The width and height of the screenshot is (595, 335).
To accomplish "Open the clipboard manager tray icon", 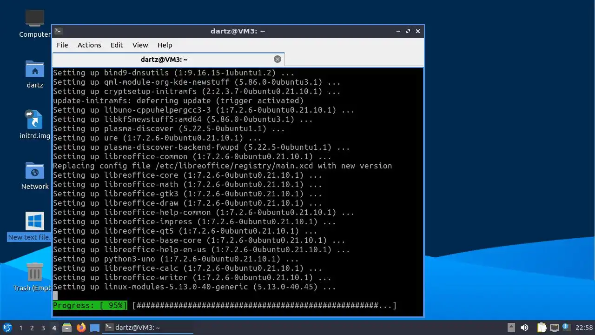I will 542,328.
